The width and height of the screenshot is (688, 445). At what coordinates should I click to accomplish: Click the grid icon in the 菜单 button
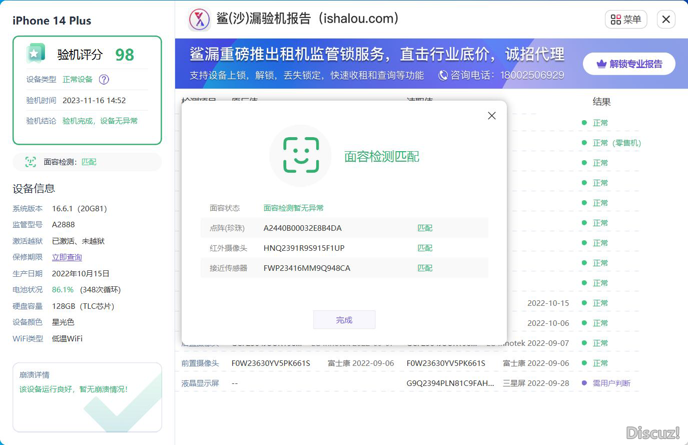click(616, 20)
